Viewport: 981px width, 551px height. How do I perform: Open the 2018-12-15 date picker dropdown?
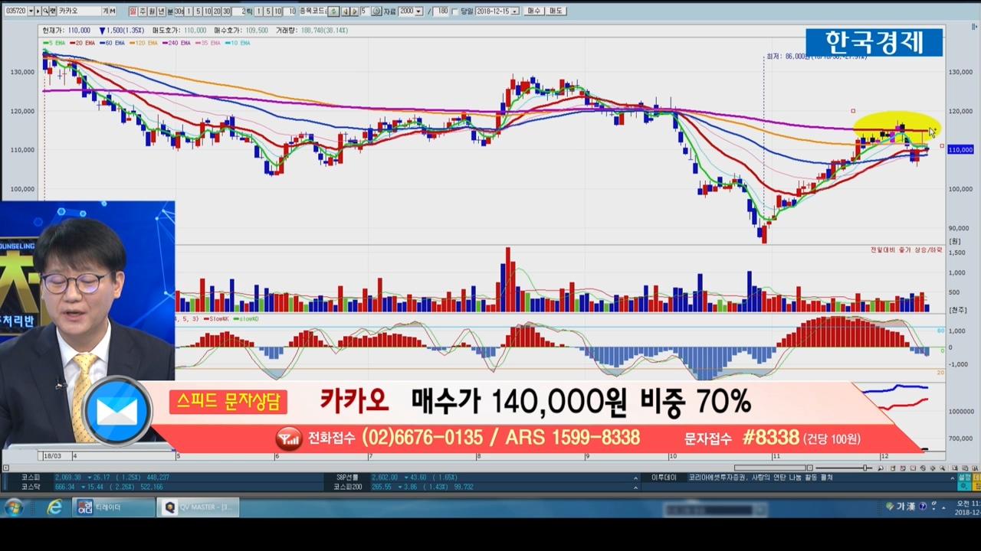point(514,11)
